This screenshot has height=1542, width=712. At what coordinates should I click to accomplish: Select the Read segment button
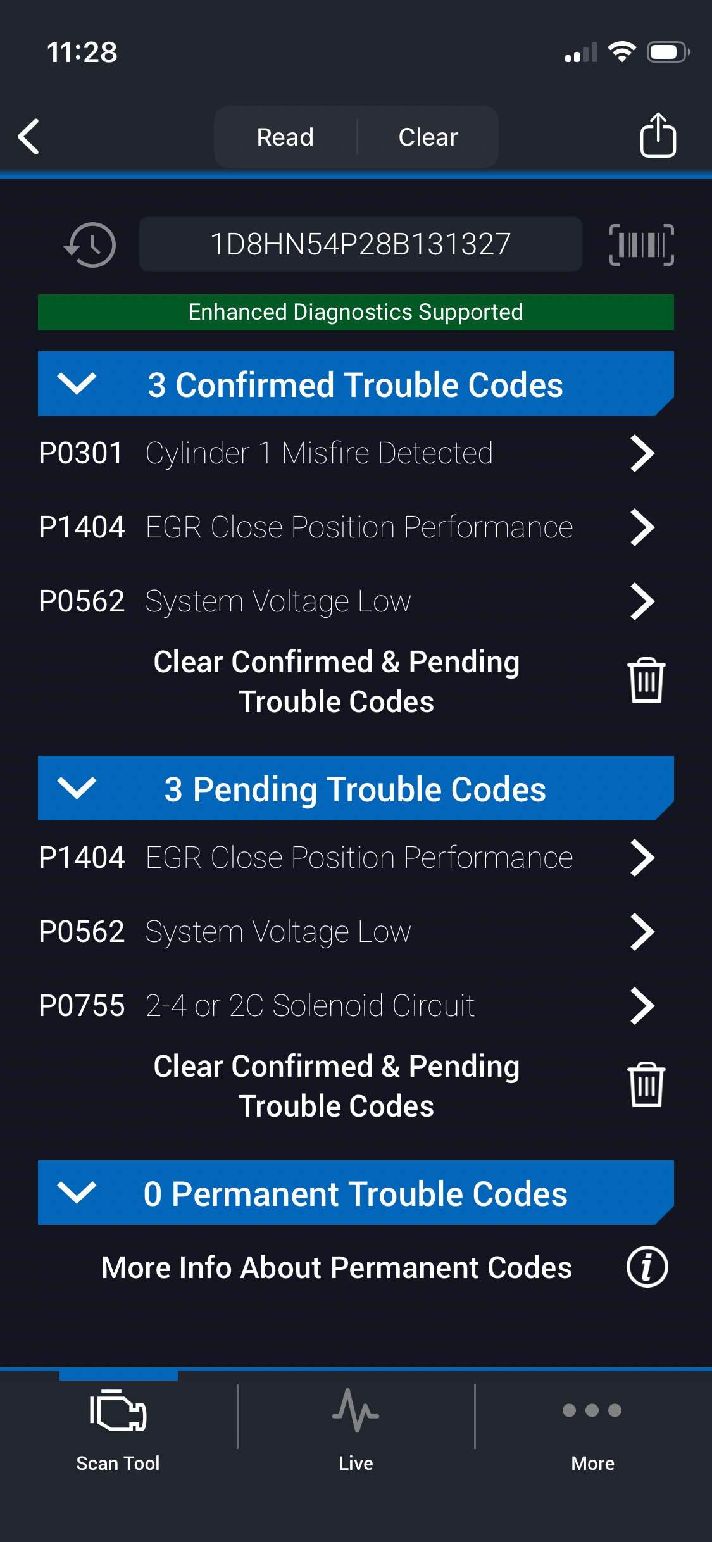click(x=285, y=137)
